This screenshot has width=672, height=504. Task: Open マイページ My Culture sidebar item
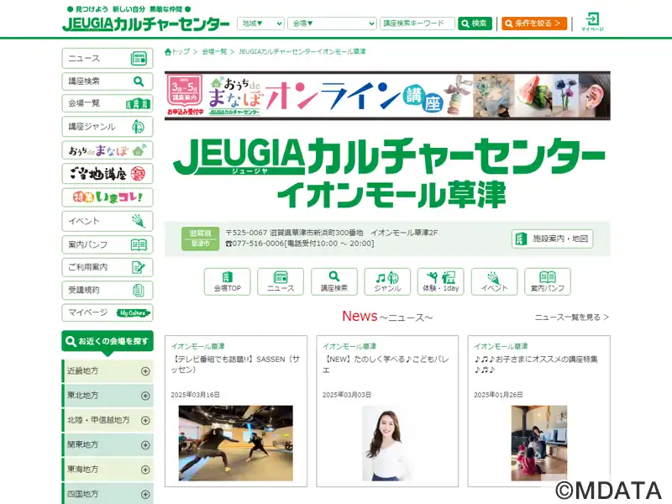point(108,312)
